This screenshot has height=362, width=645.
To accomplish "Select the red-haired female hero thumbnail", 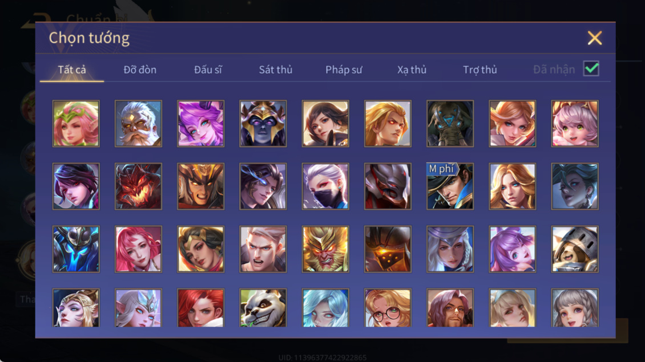I will click(x=201, y=308).
